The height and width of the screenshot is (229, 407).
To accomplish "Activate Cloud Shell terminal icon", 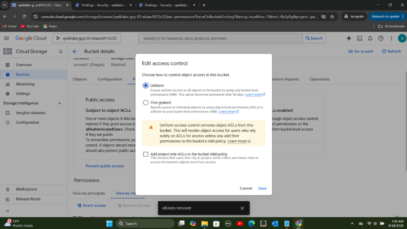I will point(359,38).
